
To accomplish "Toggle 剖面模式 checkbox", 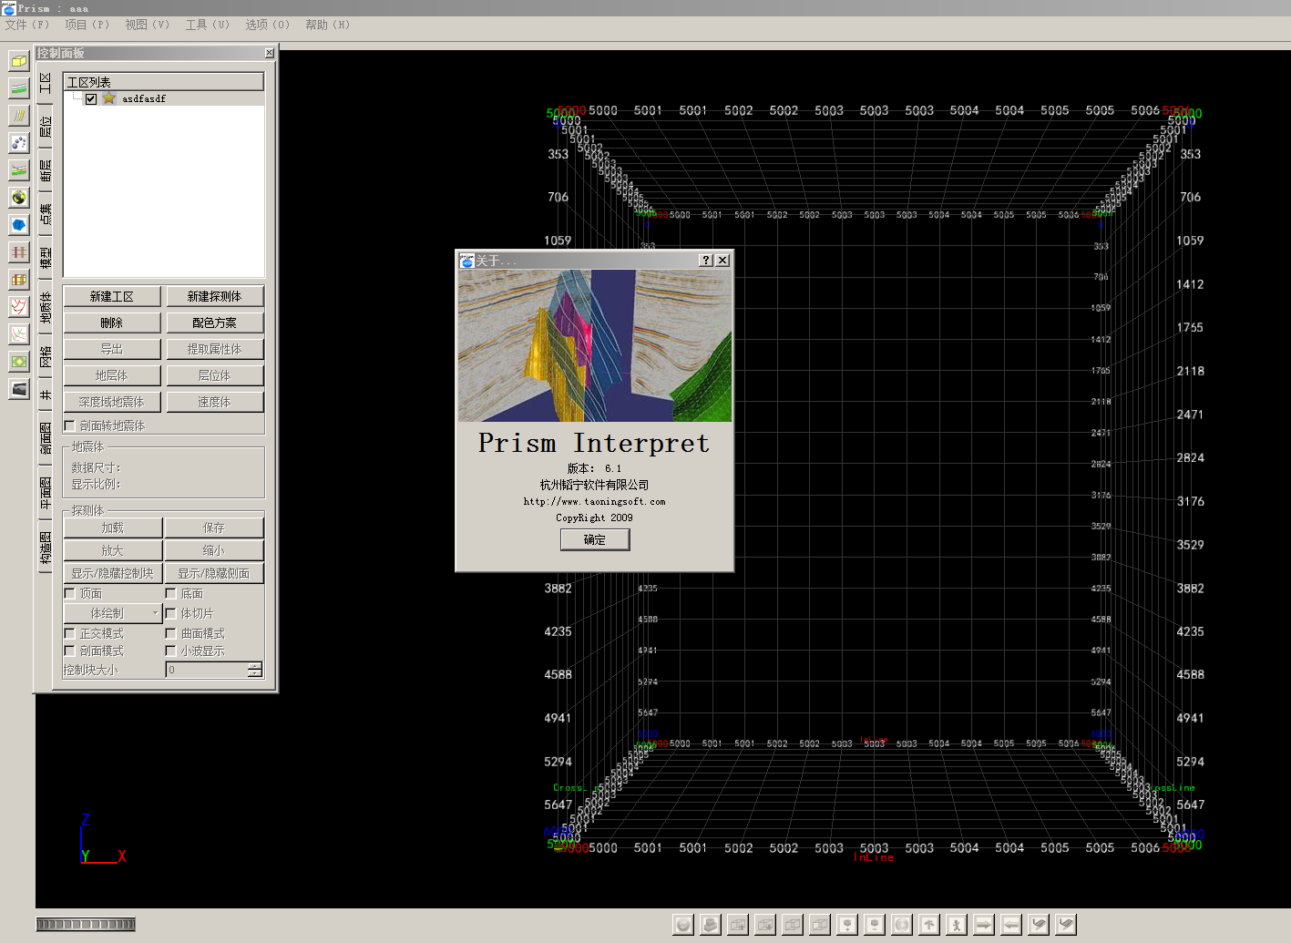I will click(69, 651).
